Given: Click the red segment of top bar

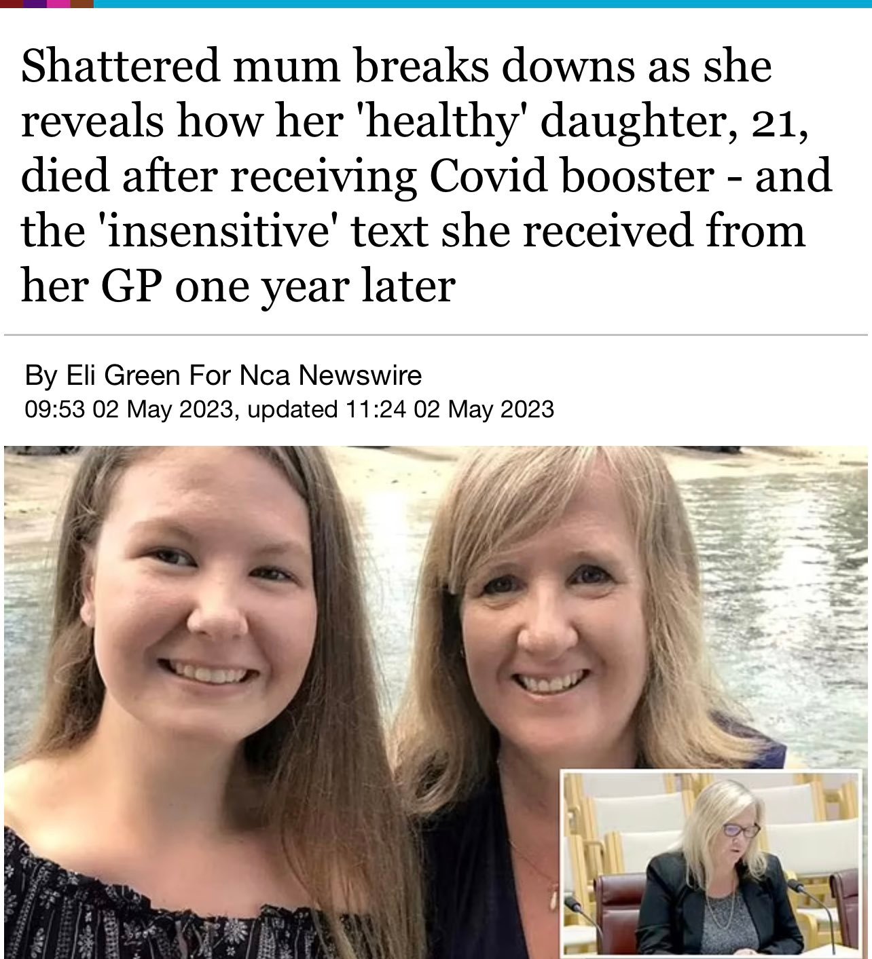Looking at the screenshot, I should click(12, 3).
